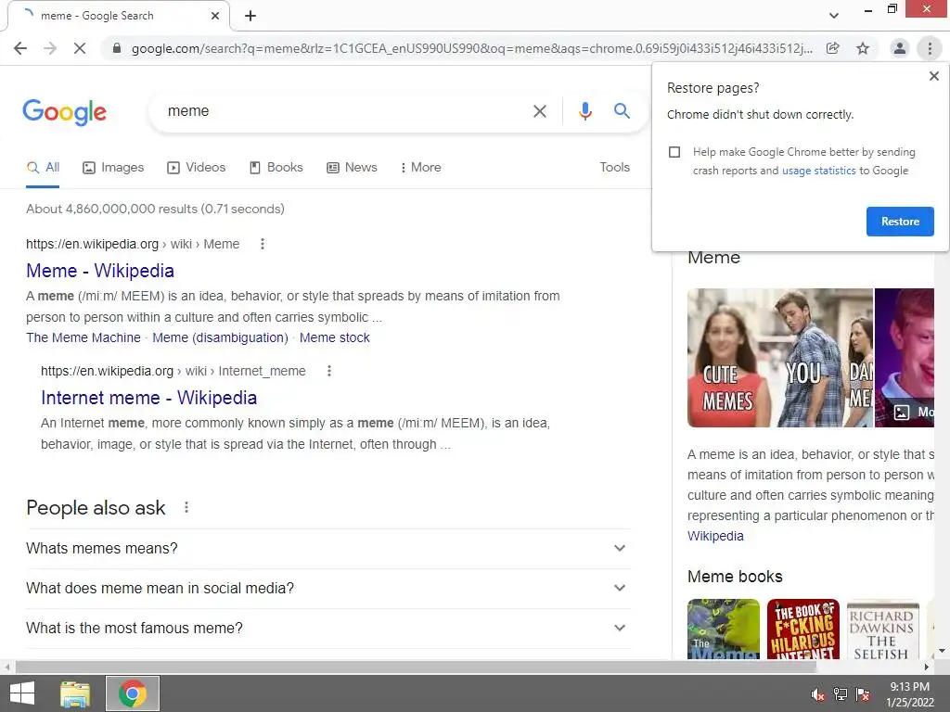950x712 pixels.
Task: Open Richard Dawkins The Selfish book cover
Action: (883, 629)
